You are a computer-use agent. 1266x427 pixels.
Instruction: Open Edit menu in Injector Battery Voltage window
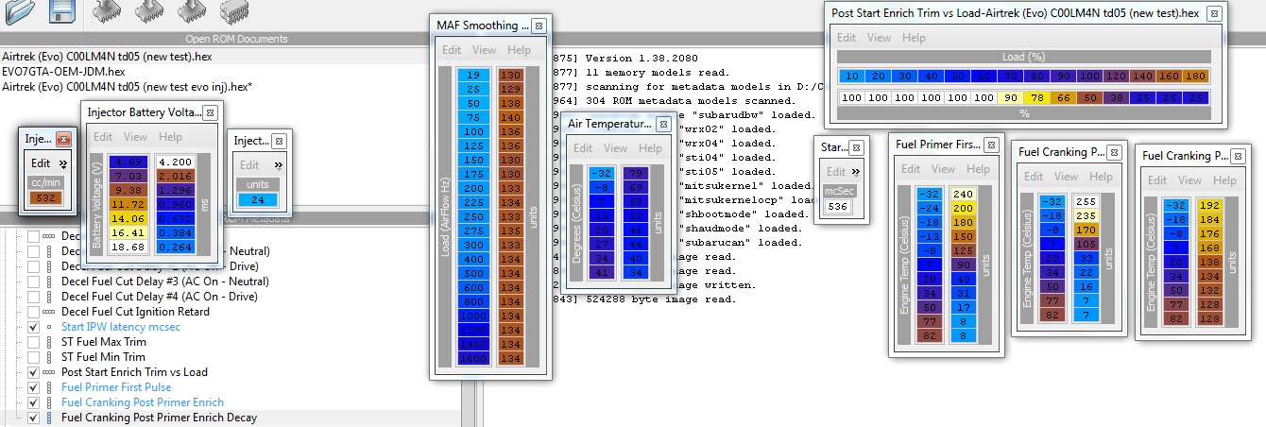pos(103,137)
